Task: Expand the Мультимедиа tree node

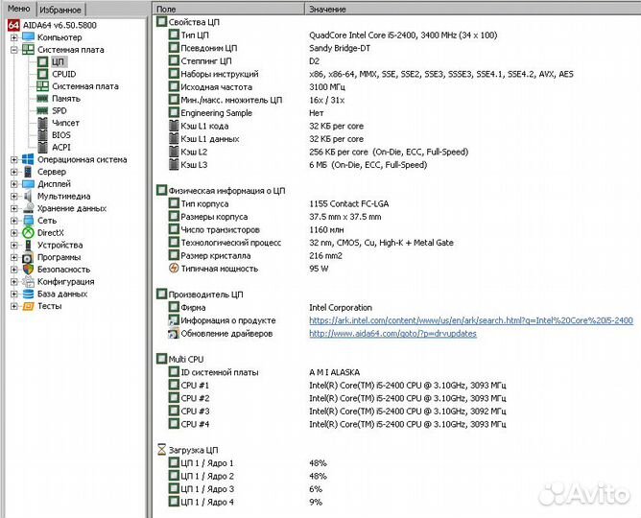Action: coord(13,197)
